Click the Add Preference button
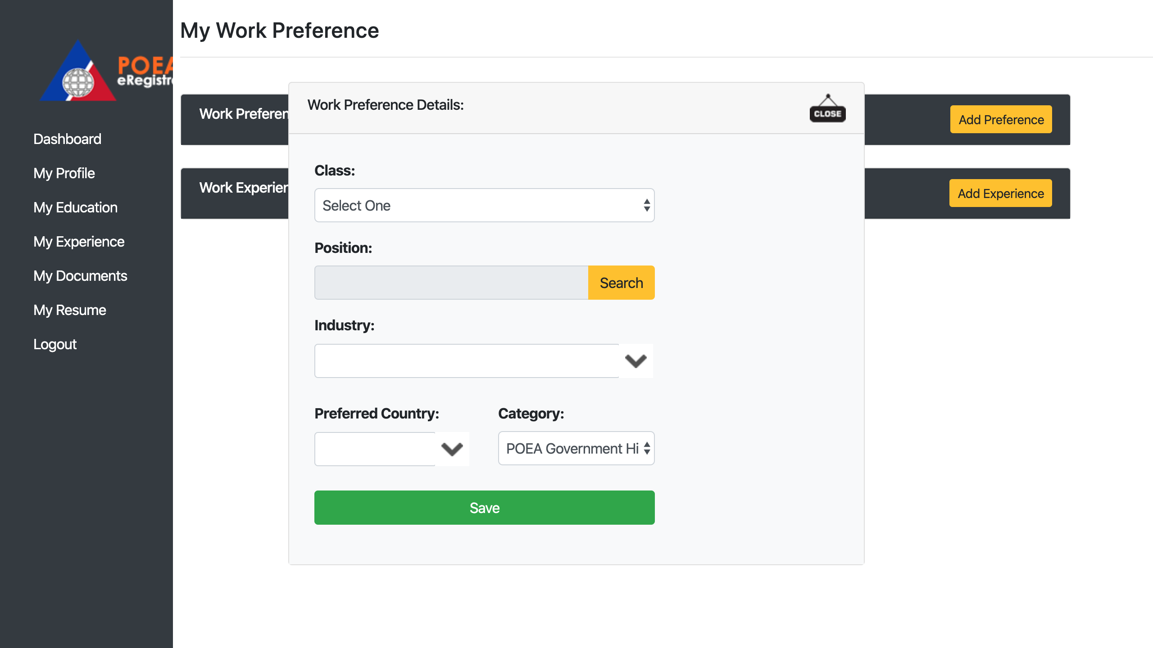1153x648 pixels. [1001, 119]
